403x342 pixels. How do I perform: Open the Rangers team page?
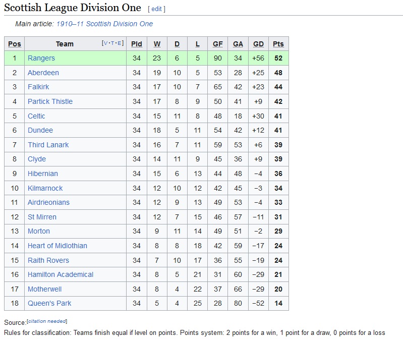point(41,58)
